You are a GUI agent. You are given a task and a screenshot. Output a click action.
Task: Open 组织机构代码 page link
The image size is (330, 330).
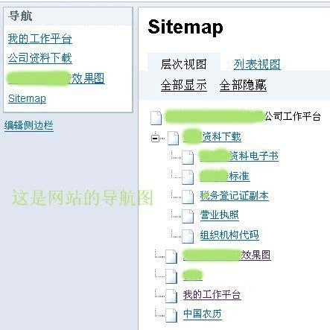coord(229,235)
